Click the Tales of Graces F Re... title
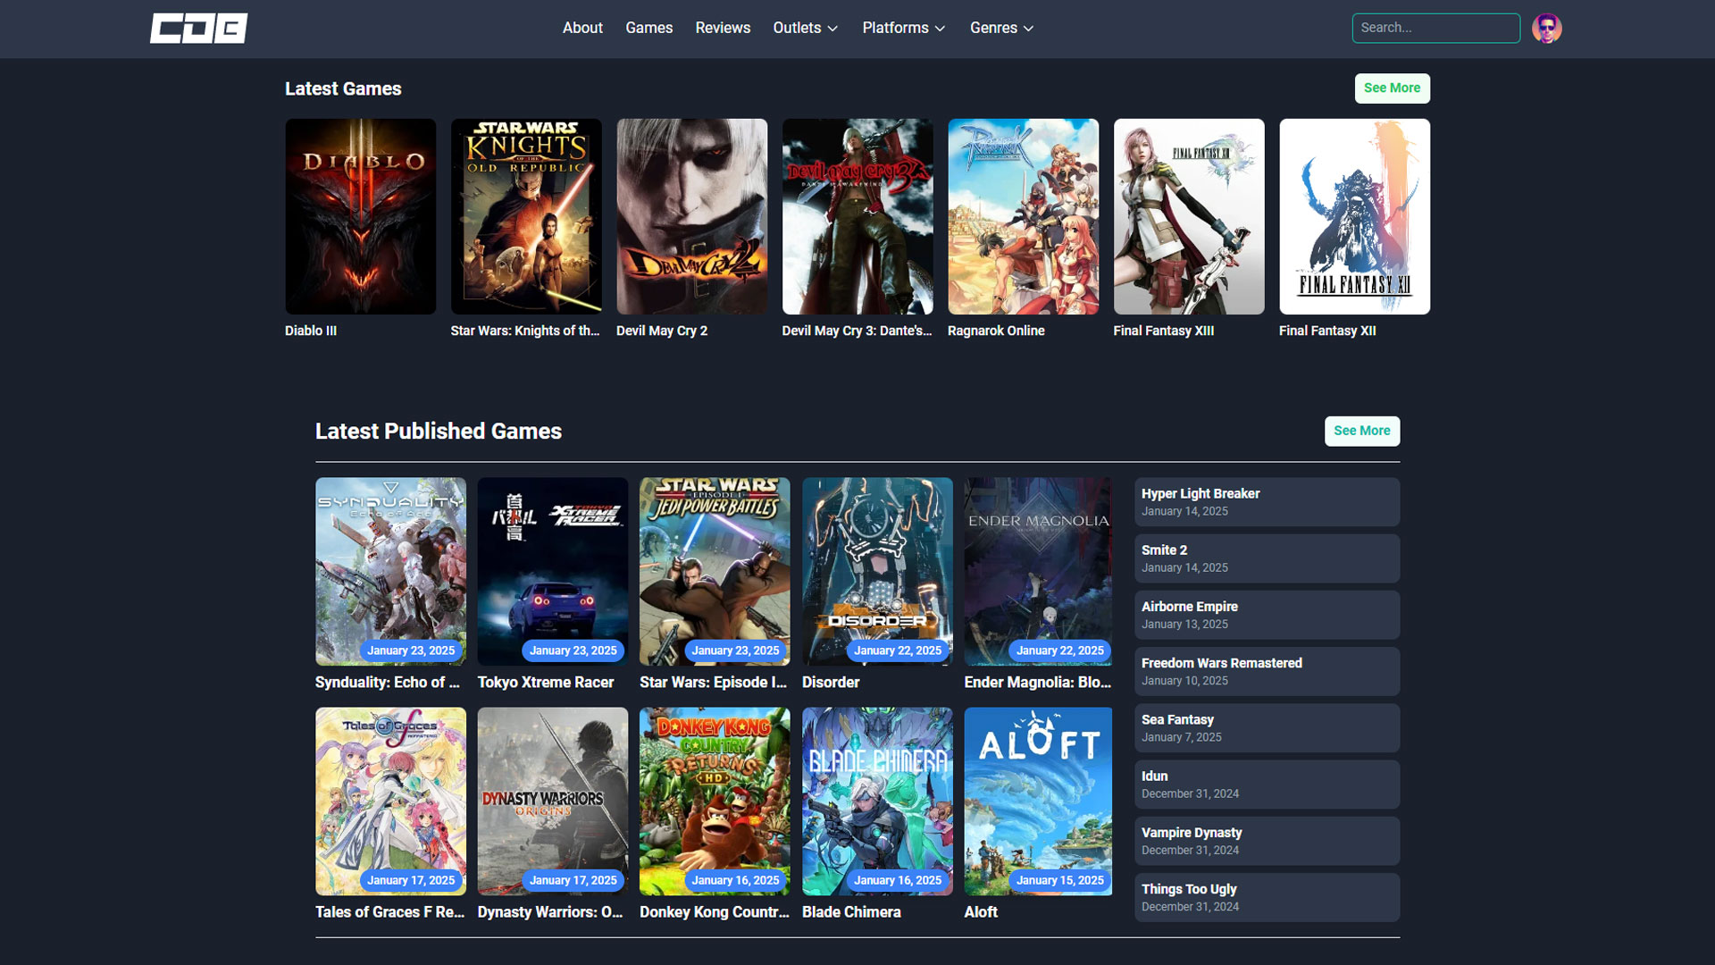1715x965 pixels. pos(389,911)
